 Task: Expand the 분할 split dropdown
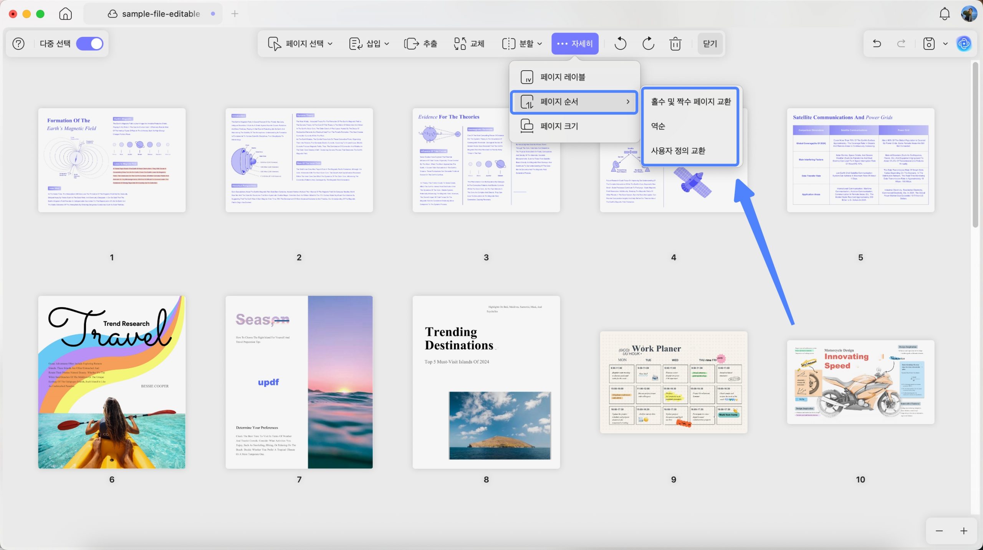[x=522, y=44]
